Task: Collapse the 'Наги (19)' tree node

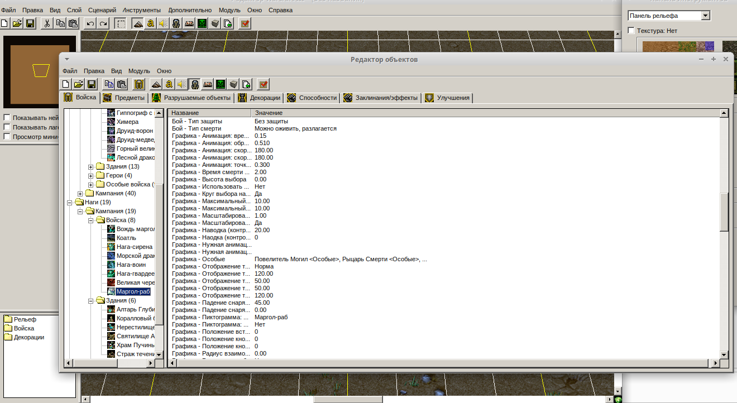Action: (x=70, y=203)
